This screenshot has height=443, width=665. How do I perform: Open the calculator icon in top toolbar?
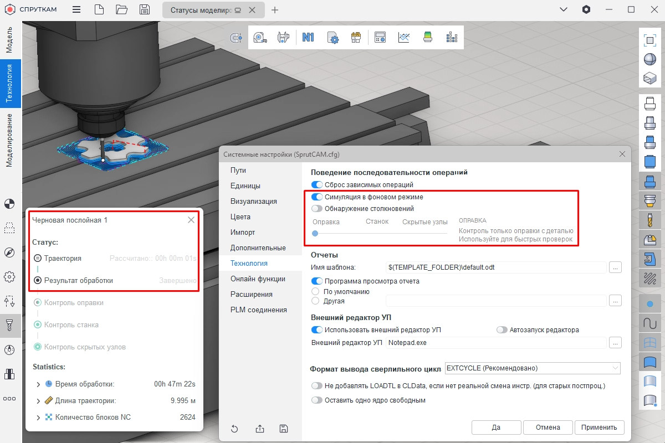(380, 38)
